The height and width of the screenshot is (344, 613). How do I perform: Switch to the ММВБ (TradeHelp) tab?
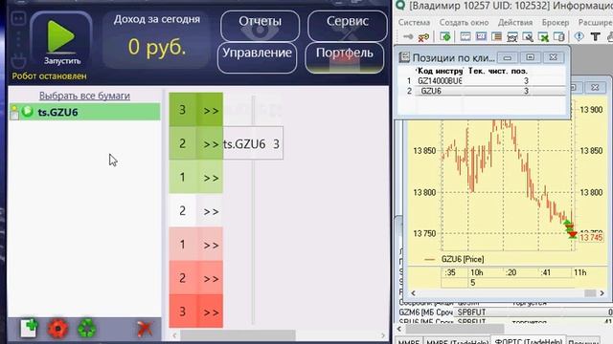pyautogui.click(x=457, y=341)
